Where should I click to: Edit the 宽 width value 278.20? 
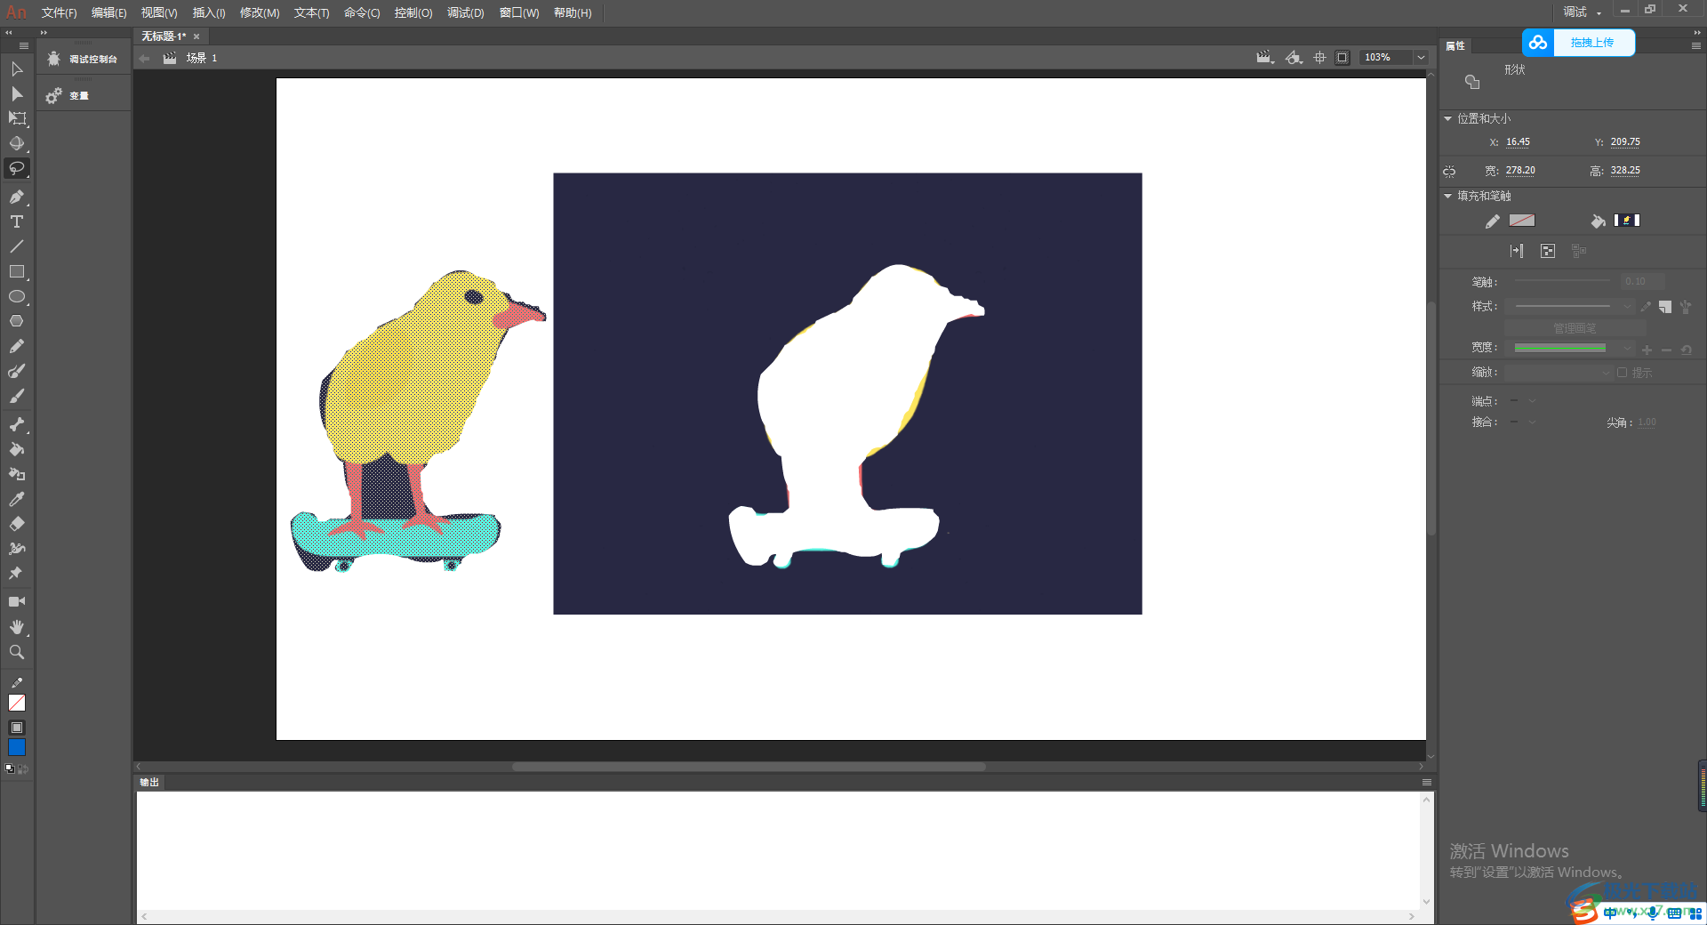click(x=1520, y=171)
